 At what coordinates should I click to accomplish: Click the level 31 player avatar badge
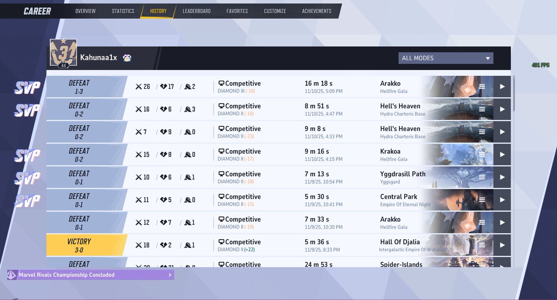tap(63, 53)
